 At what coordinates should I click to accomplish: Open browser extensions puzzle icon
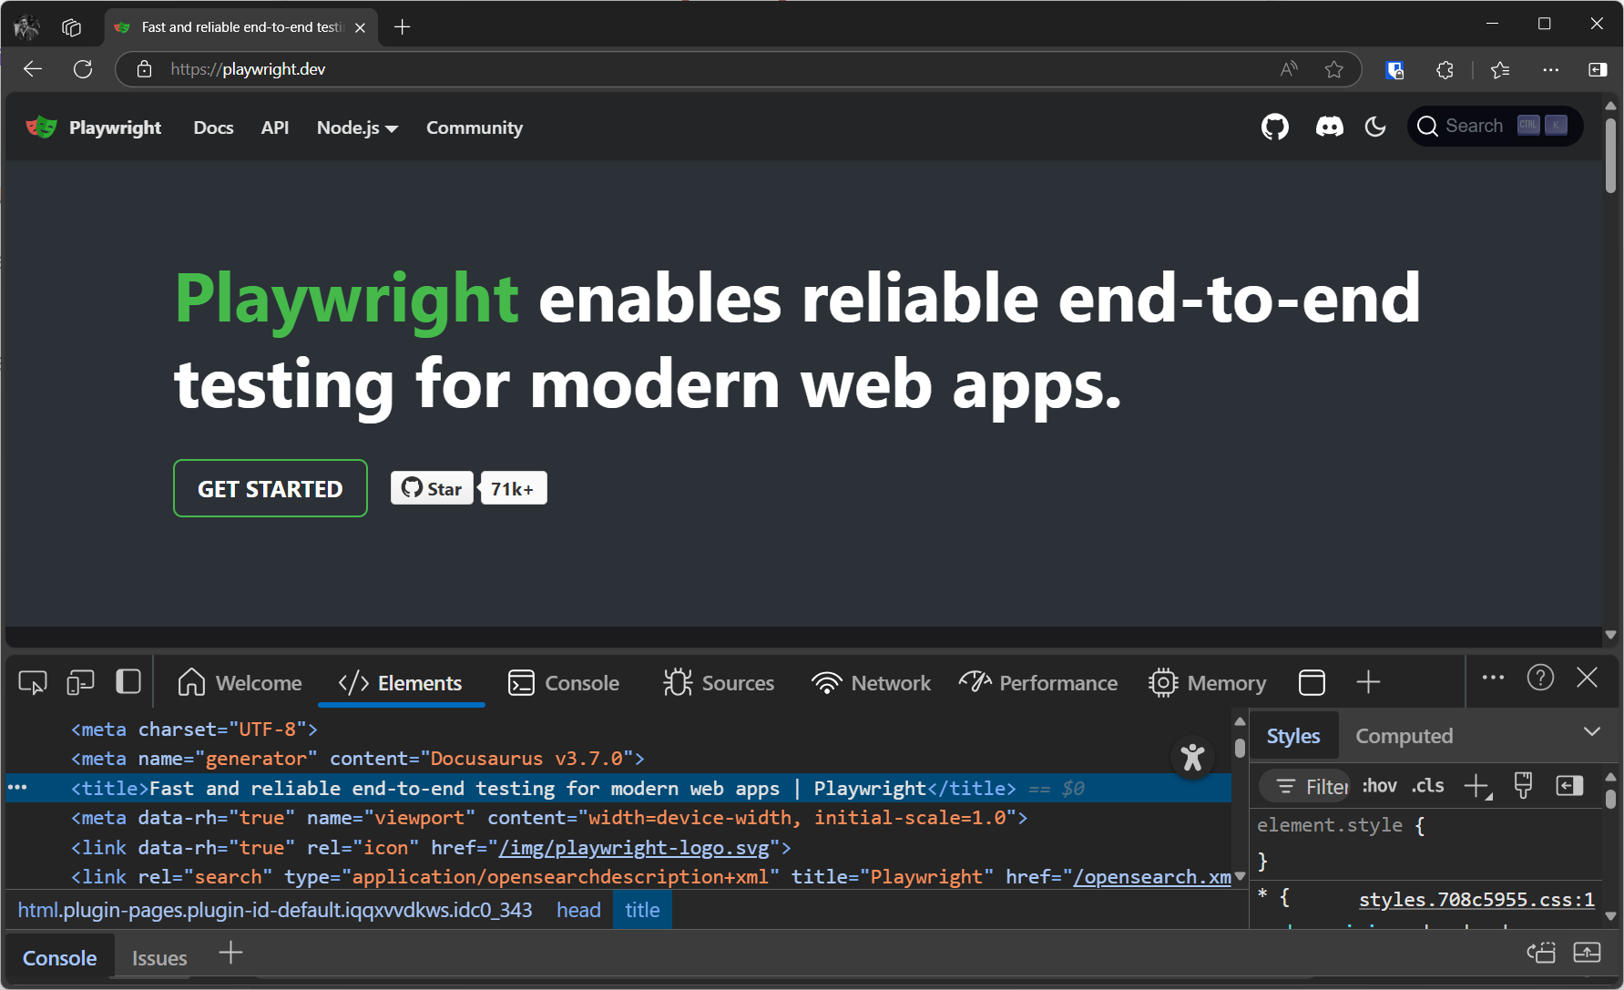[1445, 70]
